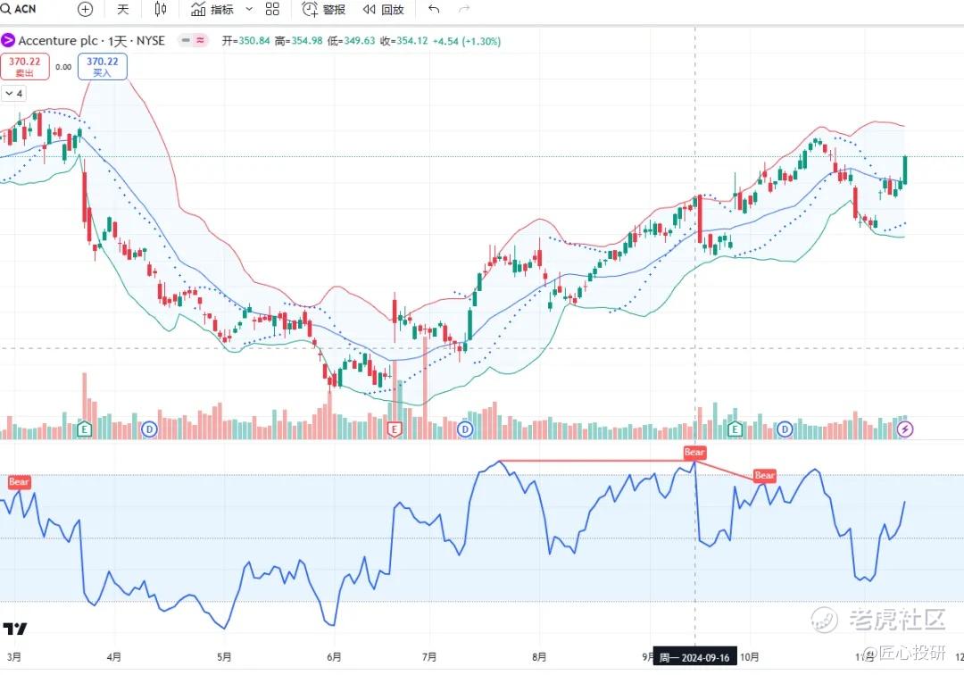Click the purple lightning event marker

coord(905,429)
